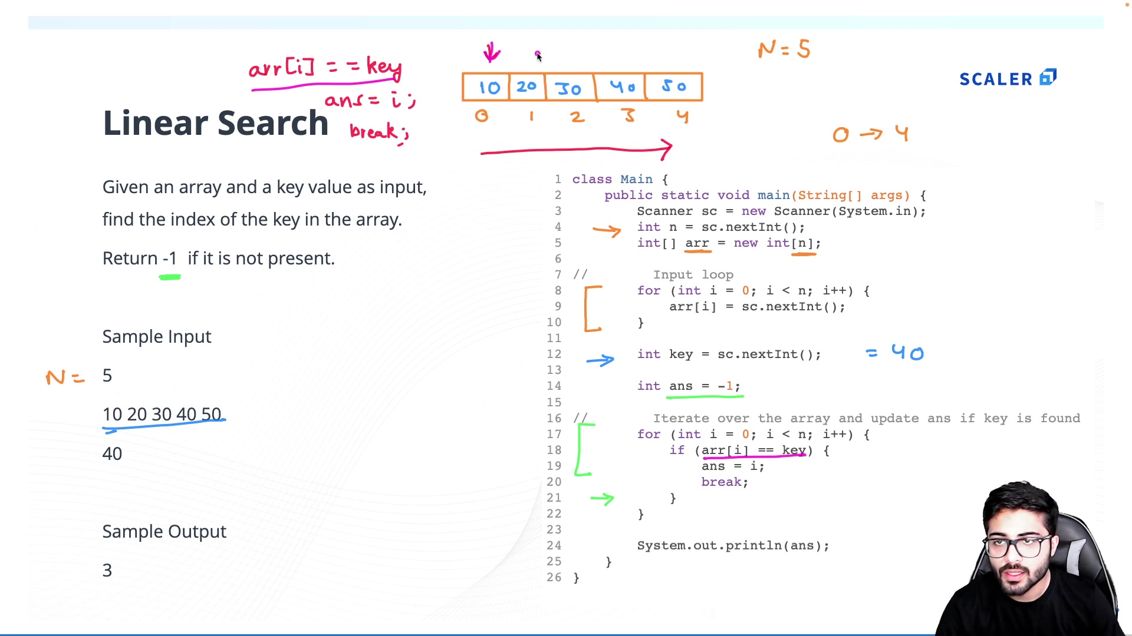Click the for loop header on line 8
Image resolution: width=1132 pixels, height=636 pixels.
tap(753, 290)
